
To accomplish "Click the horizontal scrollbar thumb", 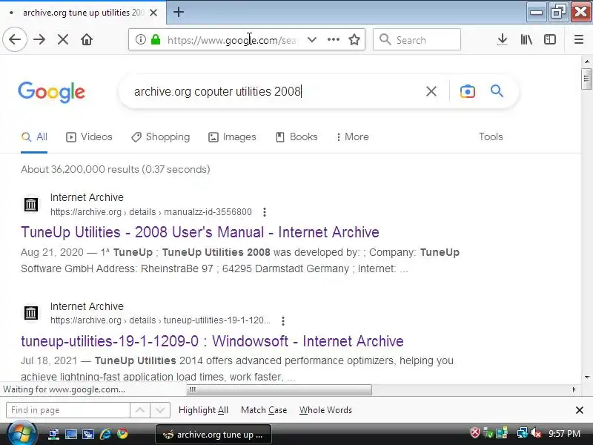I will [x=279, y=389].
